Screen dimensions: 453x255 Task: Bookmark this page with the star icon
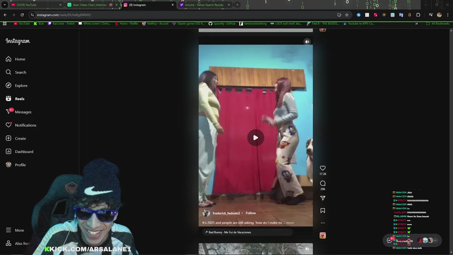pos(347,15)
